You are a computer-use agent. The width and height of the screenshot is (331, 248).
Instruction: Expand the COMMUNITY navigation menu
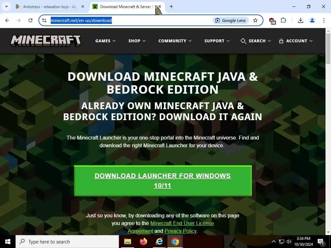(x=175, y=41)
